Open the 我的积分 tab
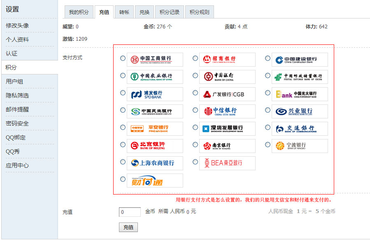 click(x=79, y=12)
